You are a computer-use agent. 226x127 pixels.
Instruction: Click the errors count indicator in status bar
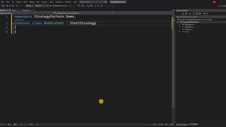(x=10, y=125)
